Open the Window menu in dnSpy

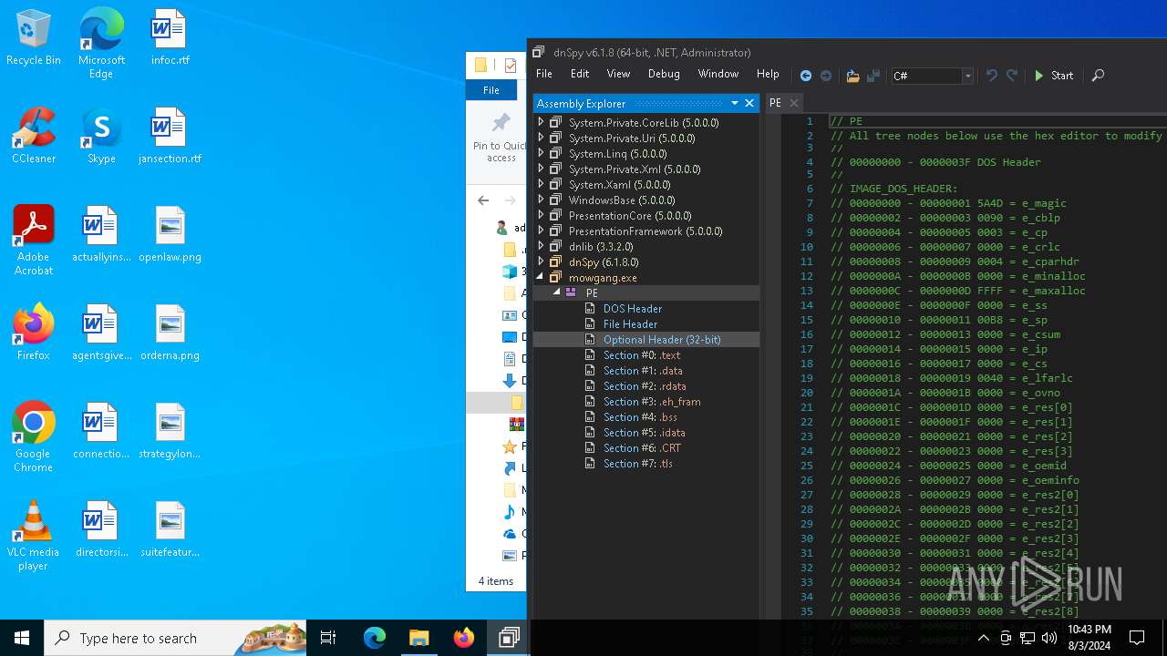pyautogui.click(x=718, y=74)
